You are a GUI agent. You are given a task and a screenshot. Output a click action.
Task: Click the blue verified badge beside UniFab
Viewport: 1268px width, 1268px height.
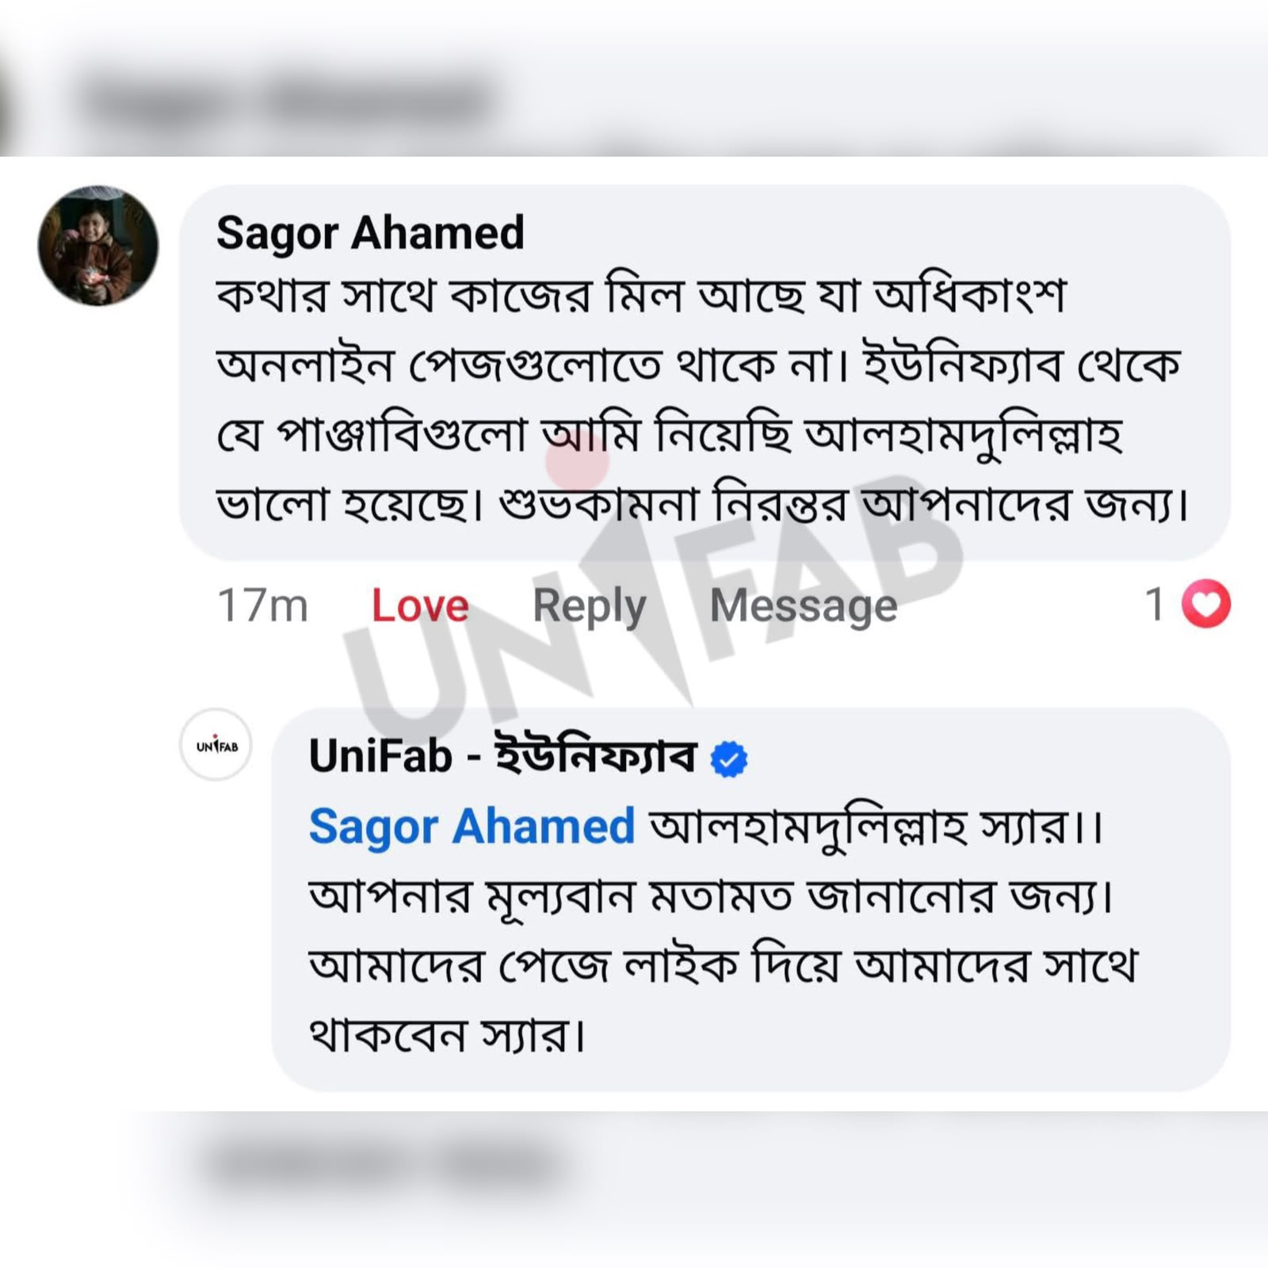(x=729, y=759)
